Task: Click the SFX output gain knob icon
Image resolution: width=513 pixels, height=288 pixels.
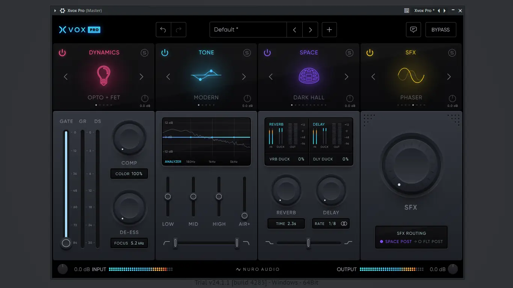Action: [452, 99]
